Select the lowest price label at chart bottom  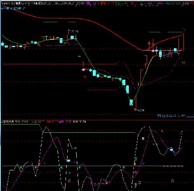coord(140,110)
